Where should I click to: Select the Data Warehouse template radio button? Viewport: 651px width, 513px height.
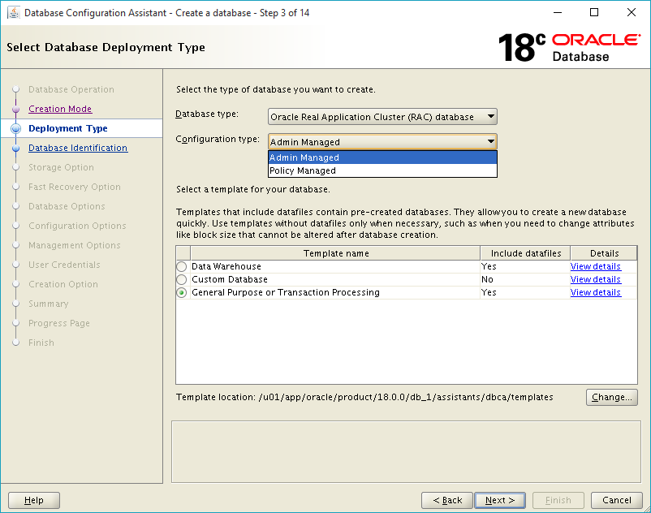pos(182,266)
